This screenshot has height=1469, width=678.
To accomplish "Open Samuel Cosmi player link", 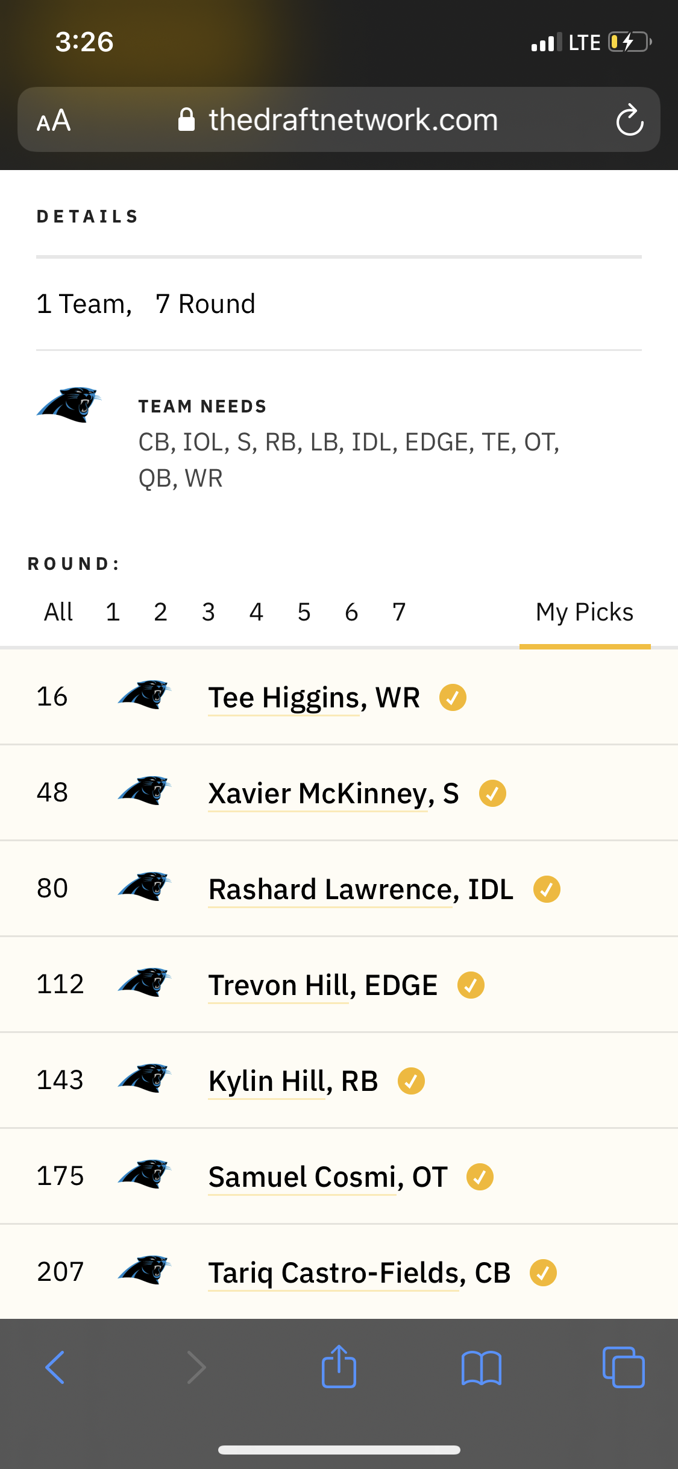I will pos(328,1177).
